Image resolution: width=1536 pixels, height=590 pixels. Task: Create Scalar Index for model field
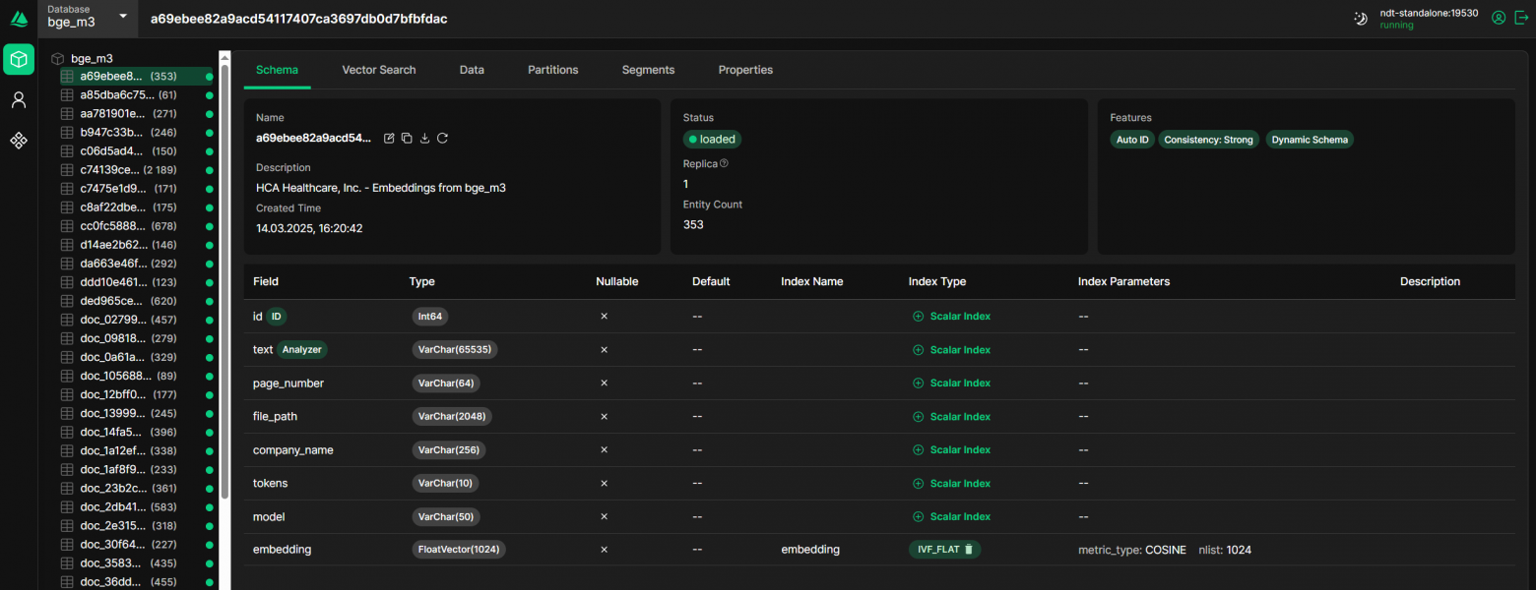coord(951,517)
